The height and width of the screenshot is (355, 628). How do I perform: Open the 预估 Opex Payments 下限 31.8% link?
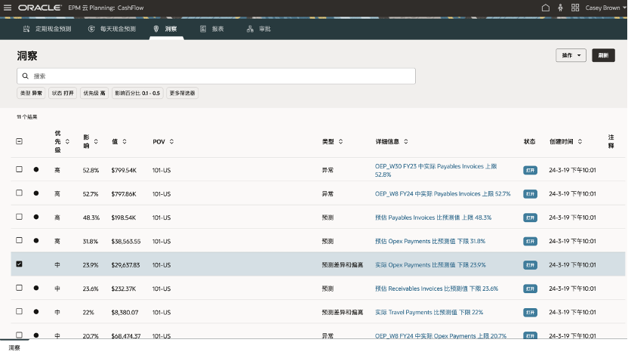pos(429,241)
